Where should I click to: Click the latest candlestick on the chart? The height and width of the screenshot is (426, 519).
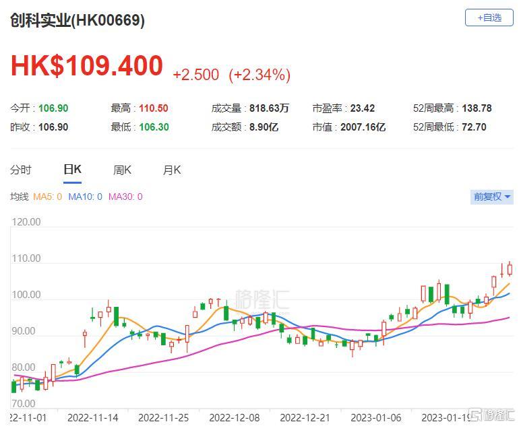pos(510,269)
